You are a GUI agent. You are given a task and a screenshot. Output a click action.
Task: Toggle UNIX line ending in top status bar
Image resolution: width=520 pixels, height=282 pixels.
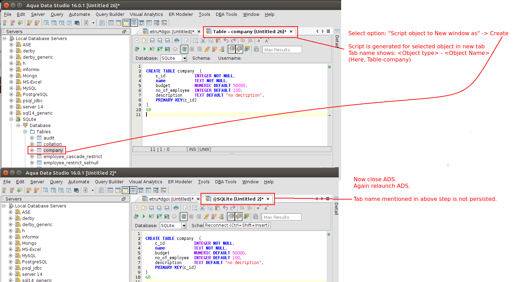205,149
